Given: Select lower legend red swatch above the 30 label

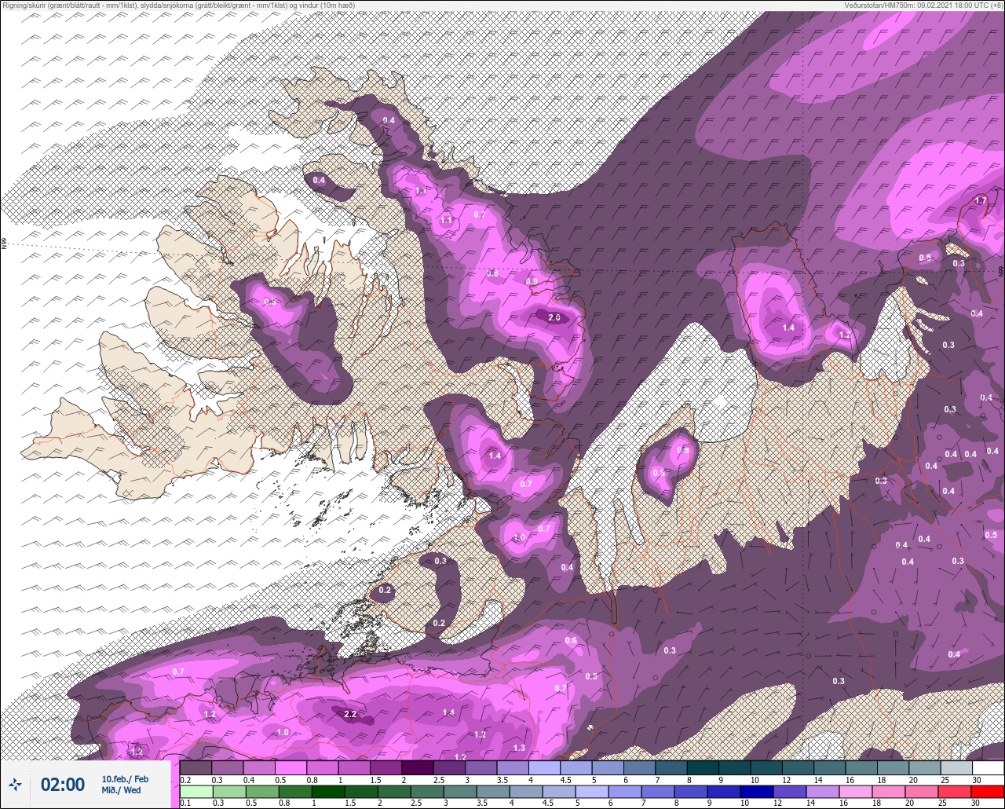Looking at the screenshot, I should [x=988, y=792].
